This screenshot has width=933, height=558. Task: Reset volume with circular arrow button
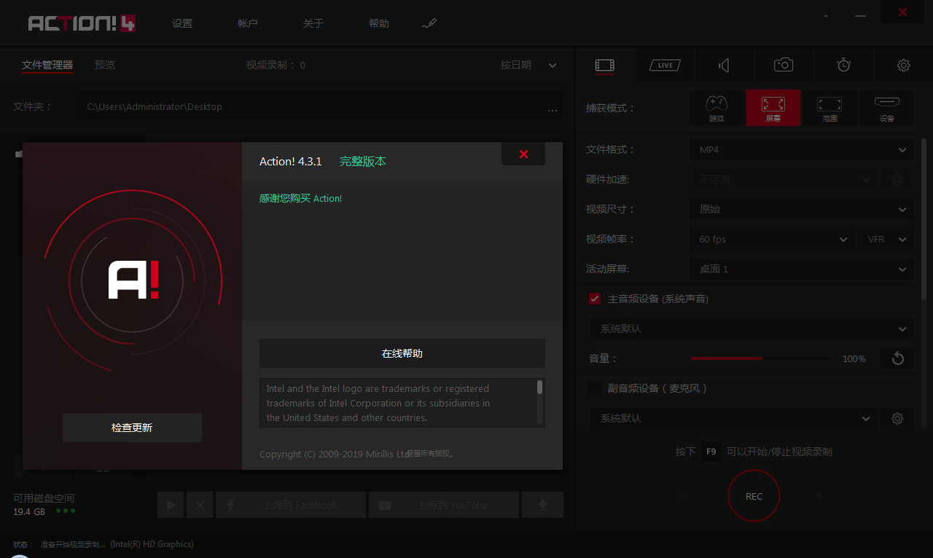pyautogui.click(x=897, y=358)
